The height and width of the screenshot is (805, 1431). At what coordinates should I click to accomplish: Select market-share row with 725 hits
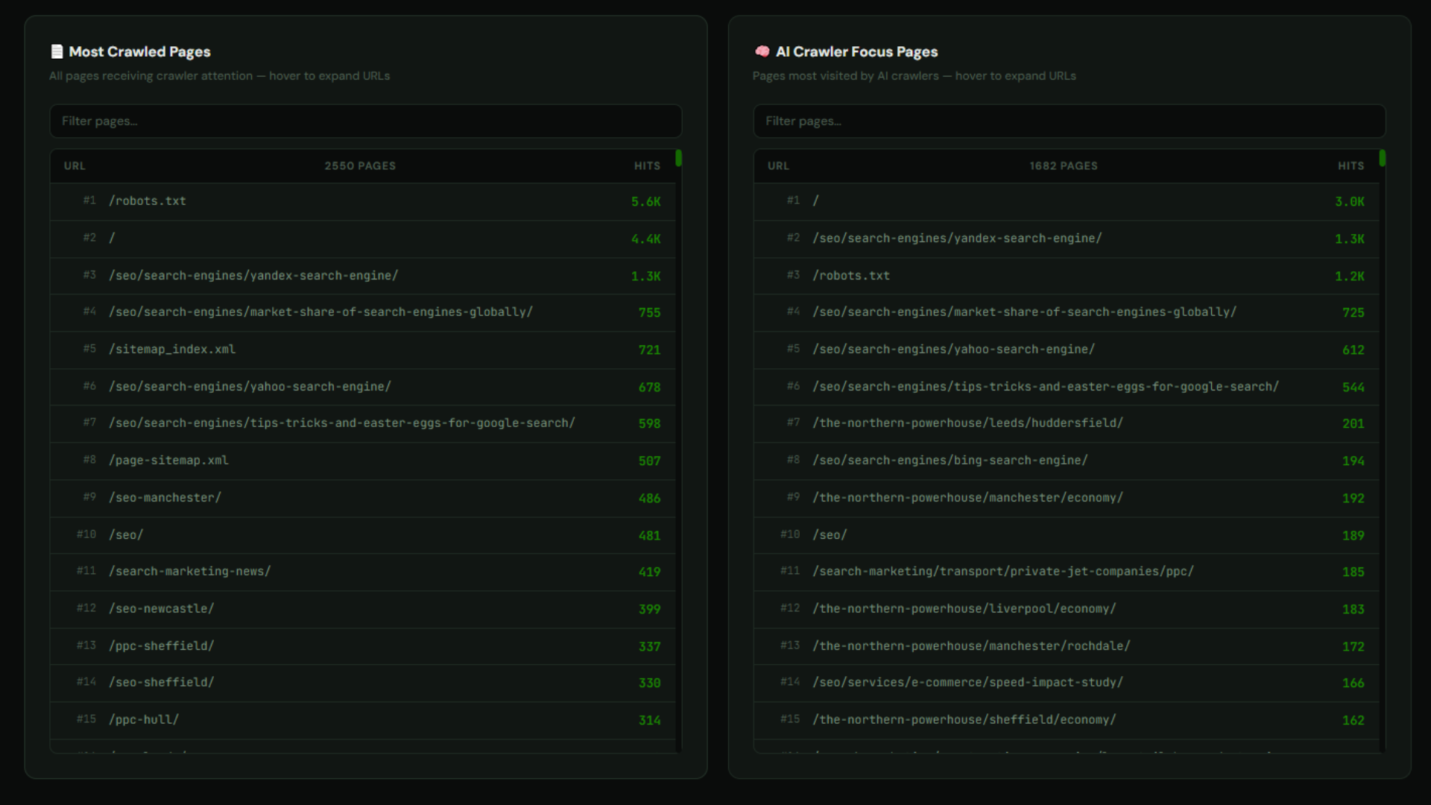1067,312
